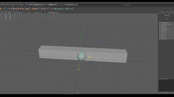Click first orange MASH shelf icon
The width and height of the screenshot is (174, 97).
tap(11, 9)
